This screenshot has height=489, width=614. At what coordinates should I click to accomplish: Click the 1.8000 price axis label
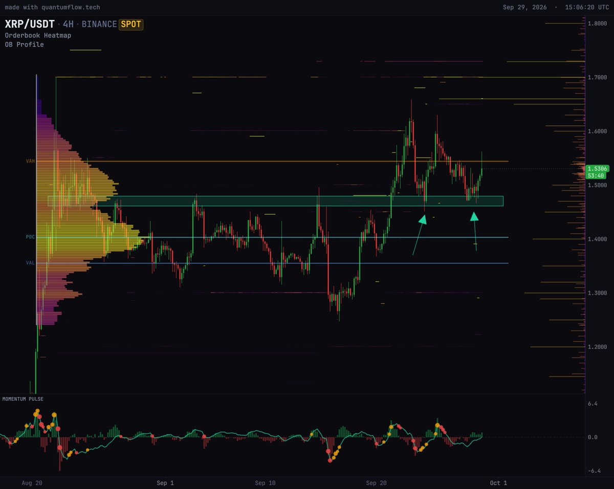(597, 24)
